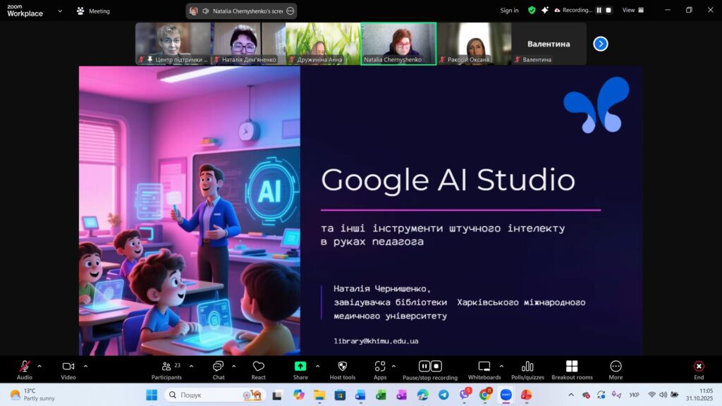Expand the video options arrow

tap(85, 367)
